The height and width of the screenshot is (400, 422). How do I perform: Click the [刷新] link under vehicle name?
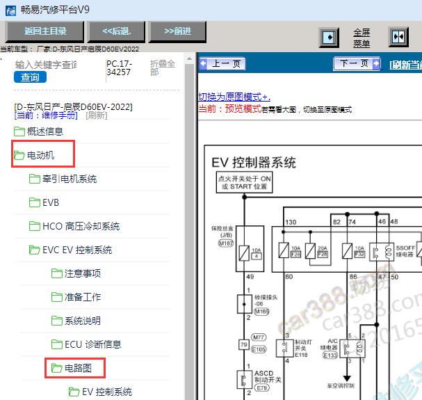click(x=97, y=115)
